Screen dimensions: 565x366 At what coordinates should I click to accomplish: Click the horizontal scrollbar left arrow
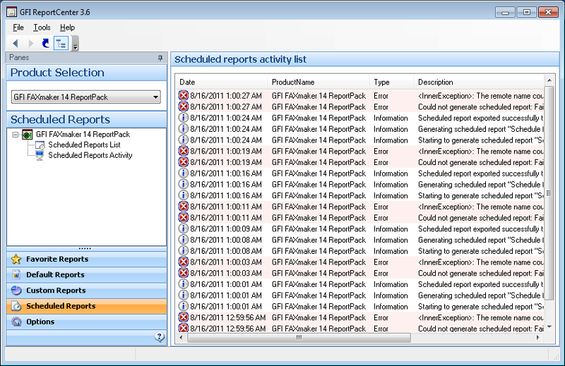pyautogui.click(x=181, y=338)
